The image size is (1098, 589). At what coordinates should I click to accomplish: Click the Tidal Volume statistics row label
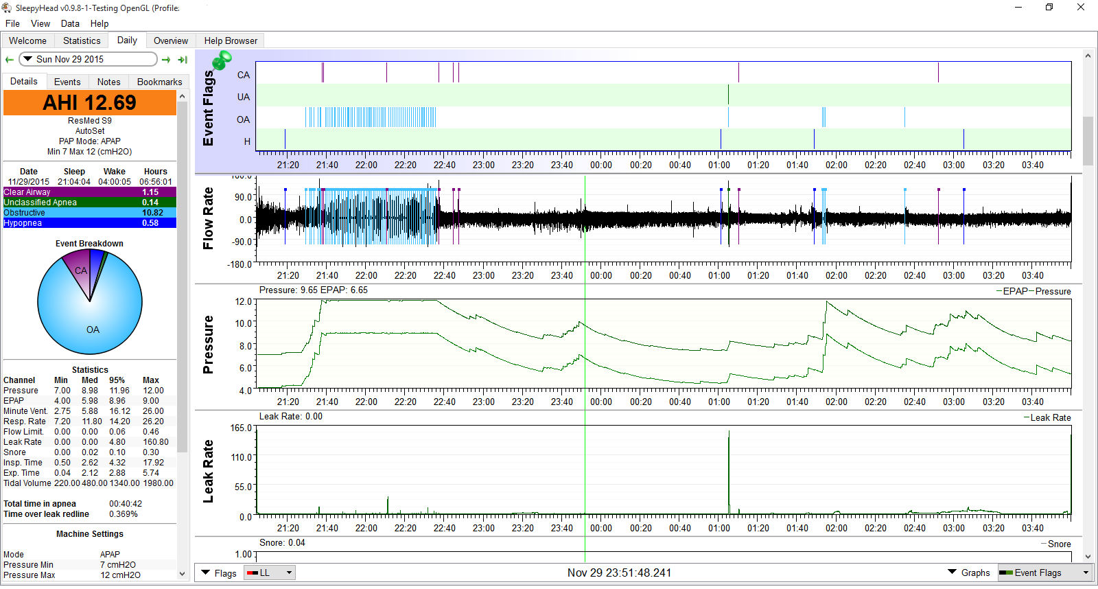point(27,483)
